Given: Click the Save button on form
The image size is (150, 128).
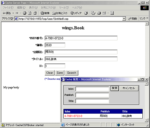Looking at the screenshot, I should [x=60, y=73].
